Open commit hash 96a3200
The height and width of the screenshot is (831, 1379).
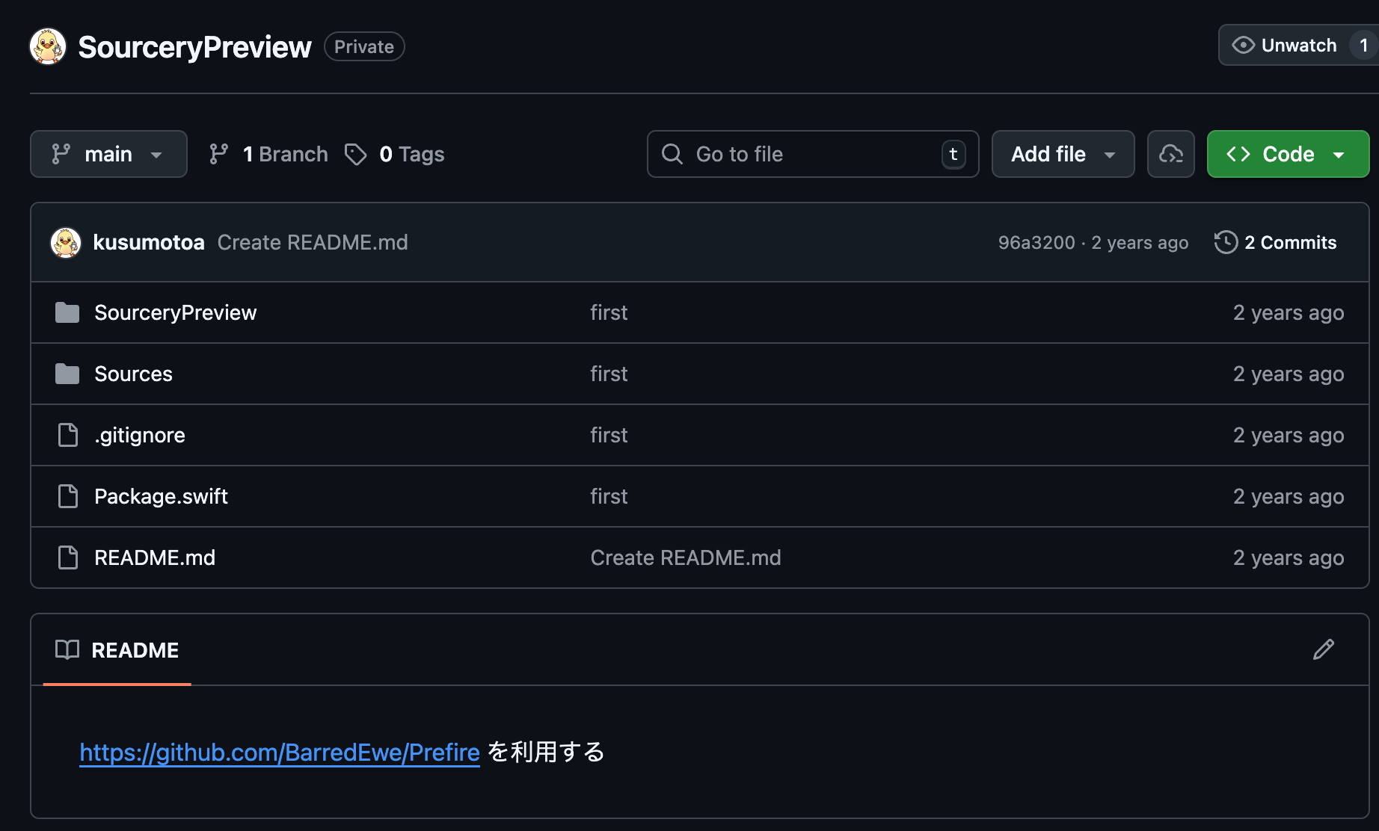point(1036,243)
